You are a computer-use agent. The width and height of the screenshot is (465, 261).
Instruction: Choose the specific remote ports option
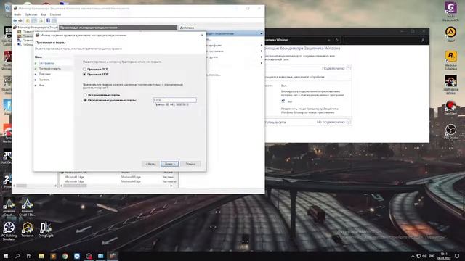(86, 100)
